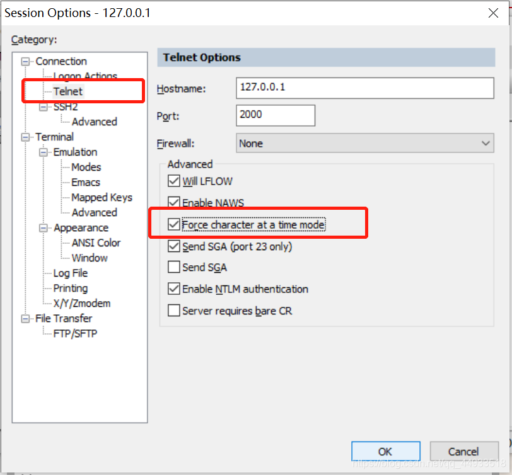Select the Appearance category
The image size is (512, 475).
(81, 227)
